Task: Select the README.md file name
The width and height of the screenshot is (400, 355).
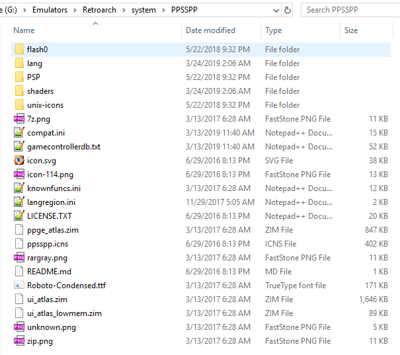Action: 49,271
